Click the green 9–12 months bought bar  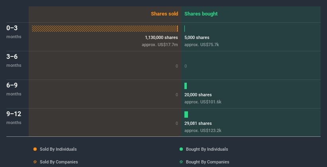point(186,115)
